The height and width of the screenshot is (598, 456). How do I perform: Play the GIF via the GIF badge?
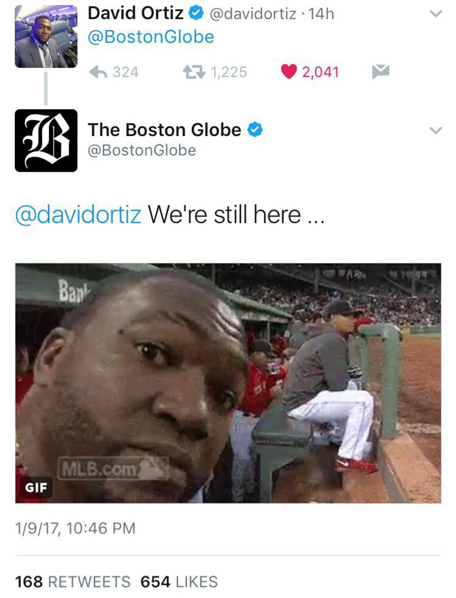[x=36, y=488]
